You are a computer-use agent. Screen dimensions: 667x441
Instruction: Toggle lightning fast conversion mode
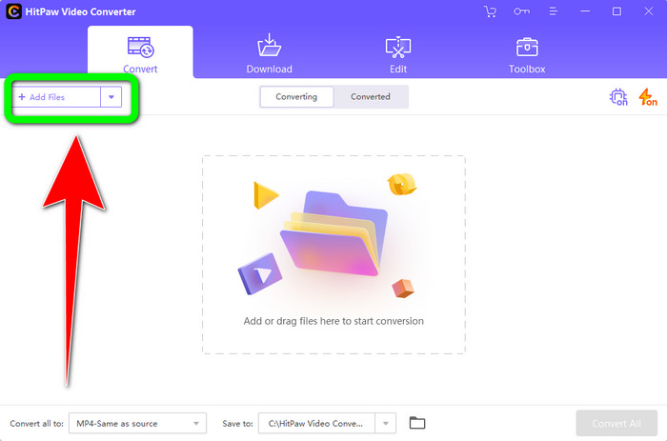coord(648,97)
